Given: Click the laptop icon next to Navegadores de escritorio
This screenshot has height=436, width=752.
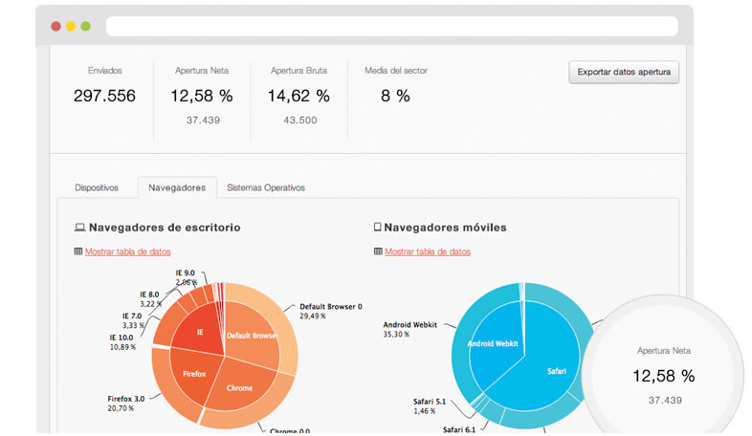Looking at the screenshot, I should pyautogui.click(x=79, y=228).
